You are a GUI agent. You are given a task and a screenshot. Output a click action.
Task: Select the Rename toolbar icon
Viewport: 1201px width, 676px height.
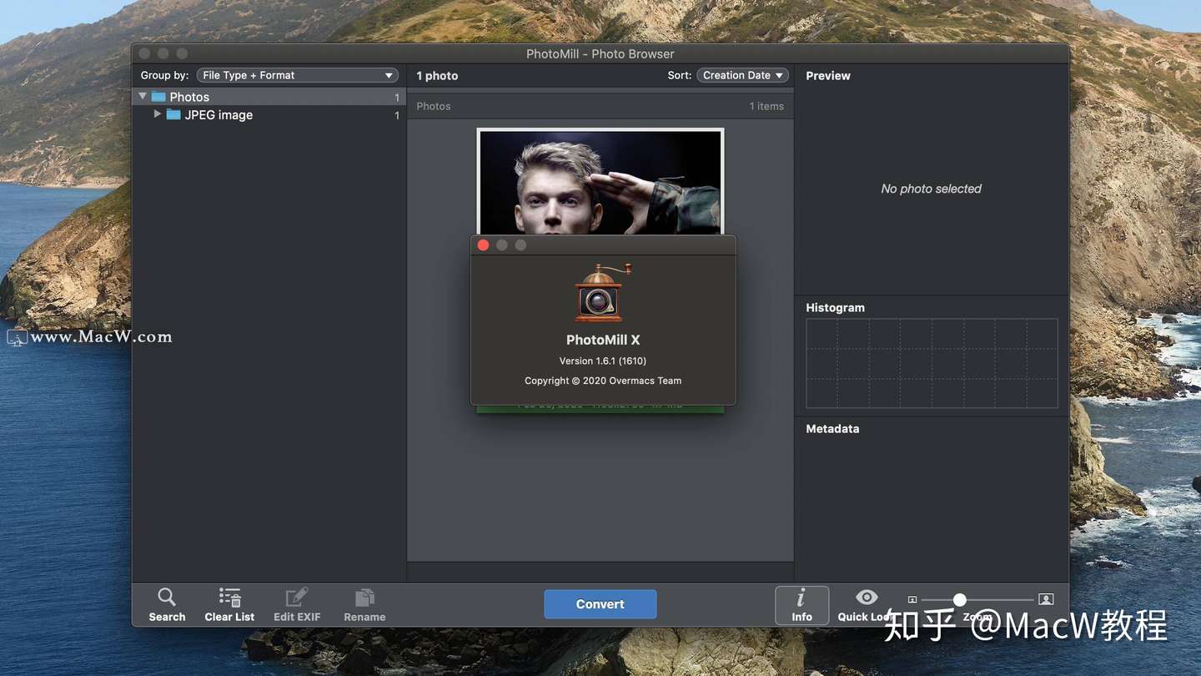click(x=364, y=605)
